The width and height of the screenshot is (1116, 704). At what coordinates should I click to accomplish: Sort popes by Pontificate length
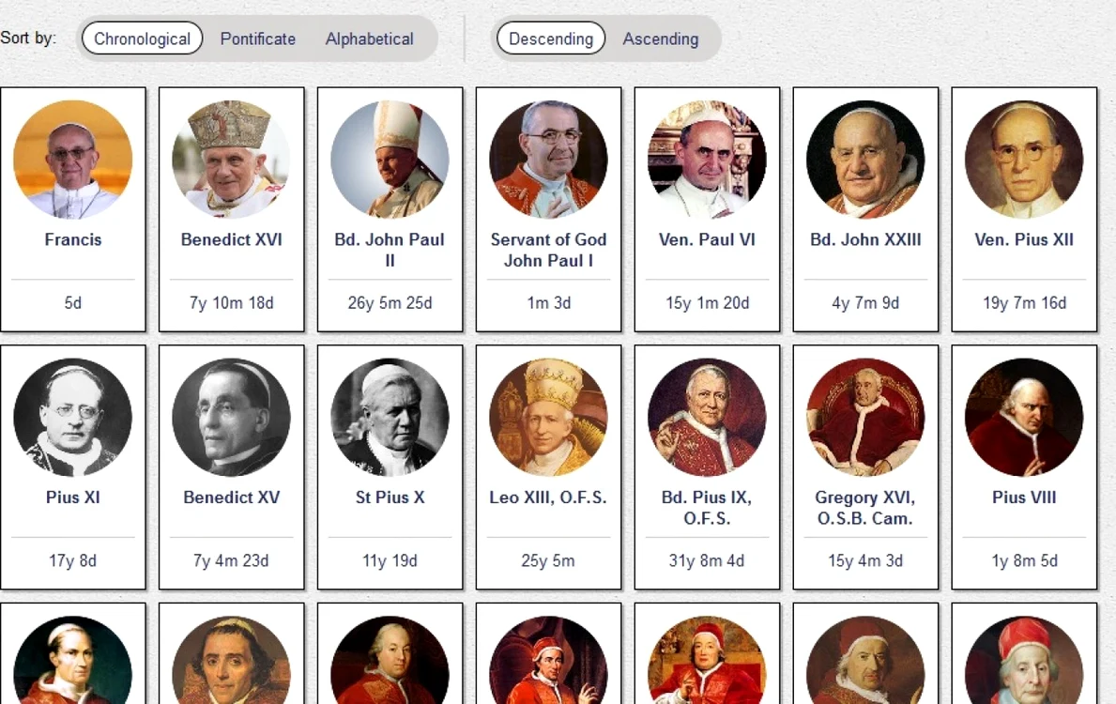[x=258, y=38]
